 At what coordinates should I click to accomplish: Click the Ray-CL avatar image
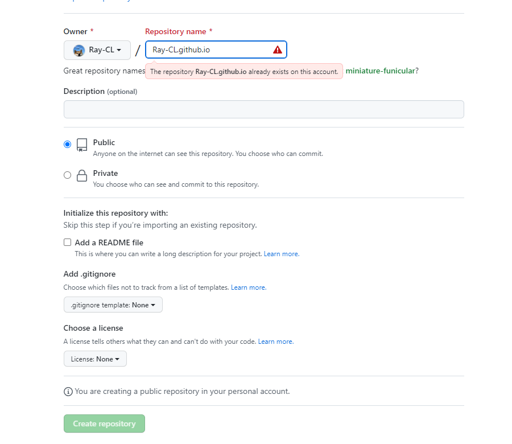79,50
